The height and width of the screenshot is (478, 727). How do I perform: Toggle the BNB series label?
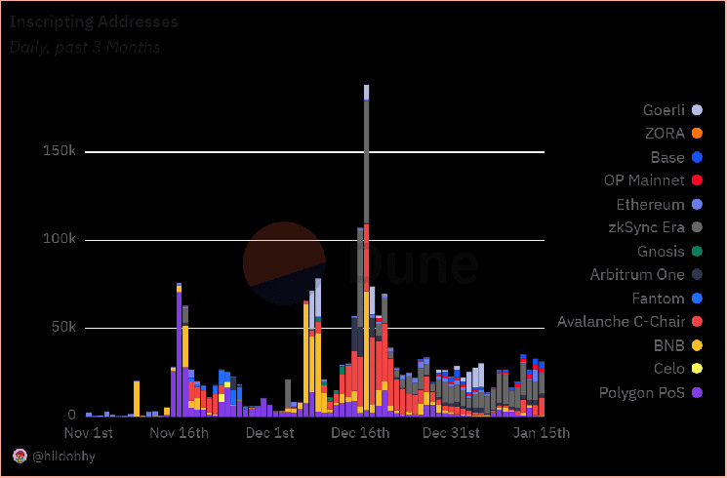669,345
